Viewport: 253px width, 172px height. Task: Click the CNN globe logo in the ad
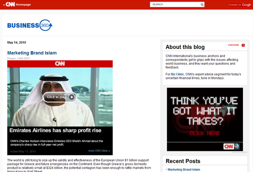click(232, 147)
